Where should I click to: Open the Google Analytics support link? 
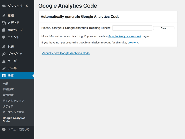125,36
